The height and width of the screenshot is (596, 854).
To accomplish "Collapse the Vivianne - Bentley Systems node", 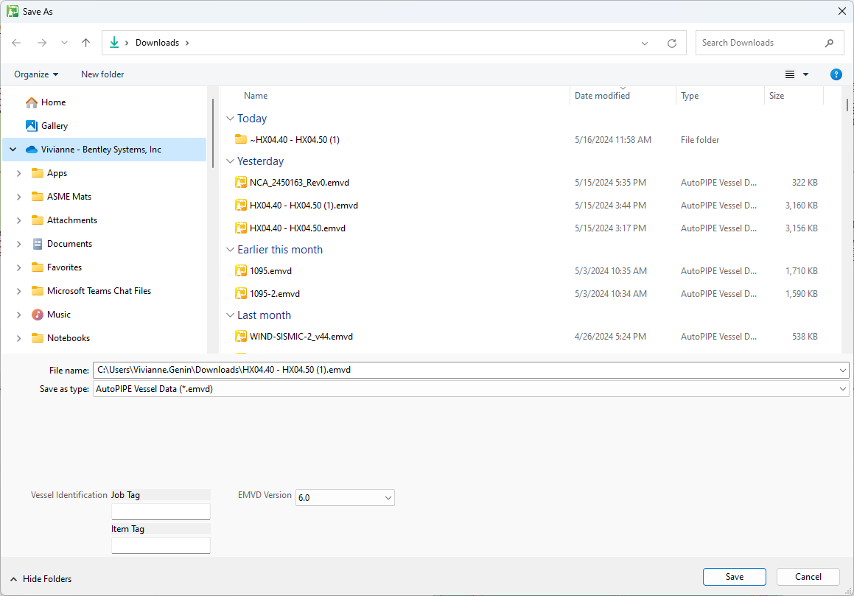I will (x=13, y=150).
